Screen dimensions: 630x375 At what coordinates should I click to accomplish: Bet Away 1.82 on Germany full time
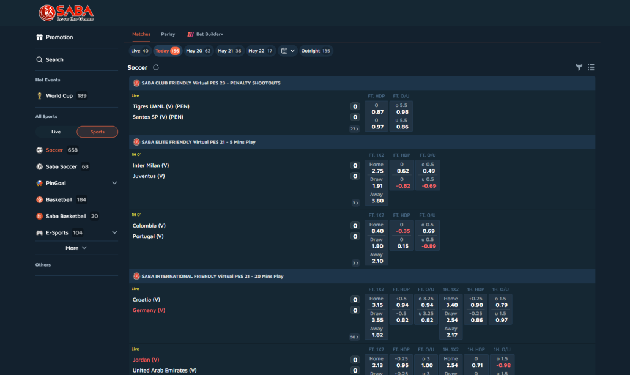coord(377,332)
